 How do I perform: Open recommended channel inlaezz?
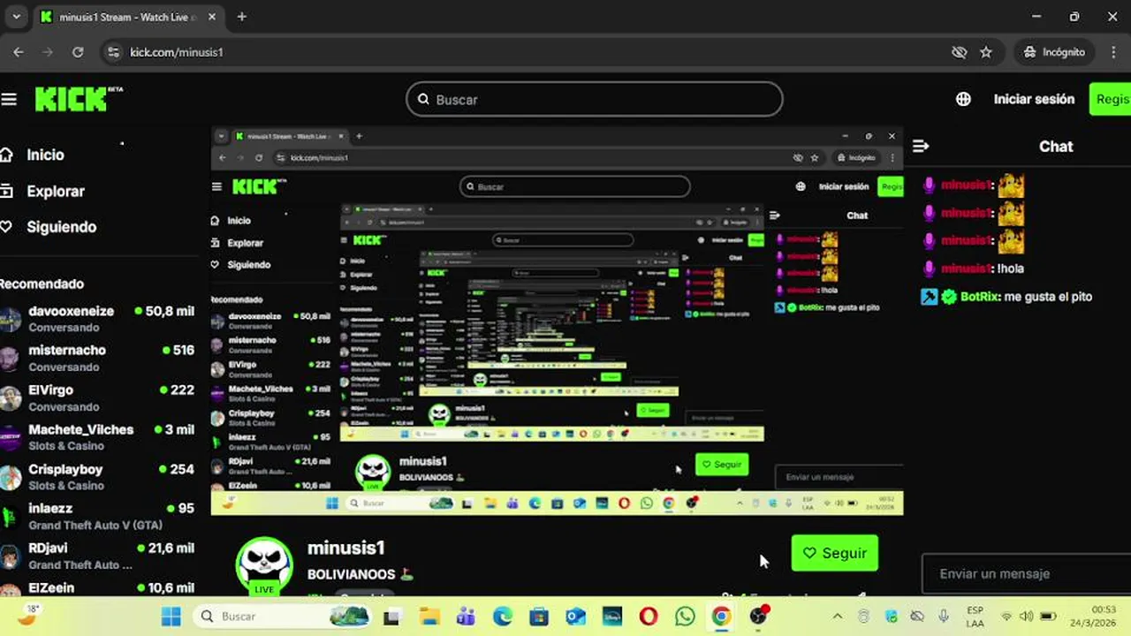click(x=97, y=516)
